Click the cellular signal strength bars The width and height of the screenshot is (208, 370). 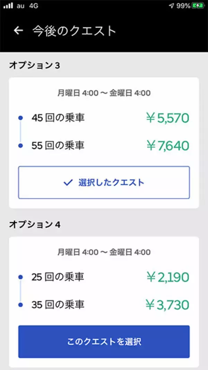[9, 6]
